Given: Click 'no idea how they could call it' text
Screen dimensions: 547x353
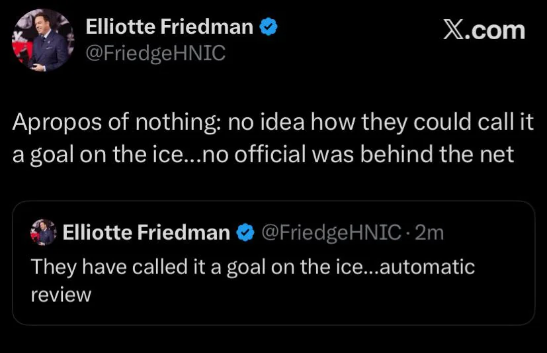Looking at the screenshot, I should 380,123.
